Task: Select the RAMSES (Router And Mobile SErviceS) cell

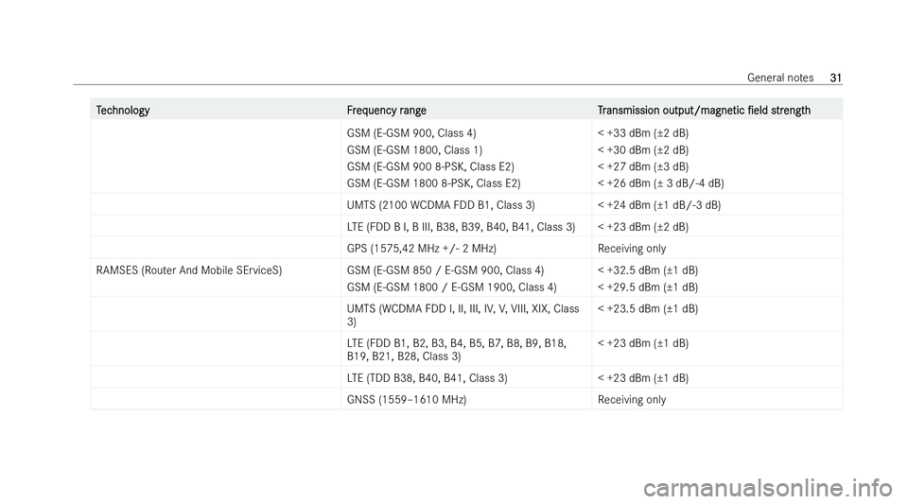Action: (189, 270)
